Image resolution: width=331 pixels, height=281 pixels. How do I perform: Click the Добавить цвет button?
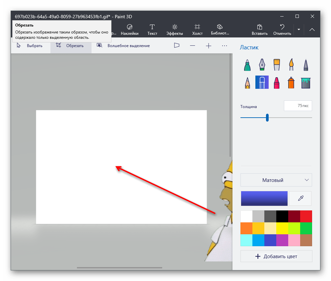[276, 256]
